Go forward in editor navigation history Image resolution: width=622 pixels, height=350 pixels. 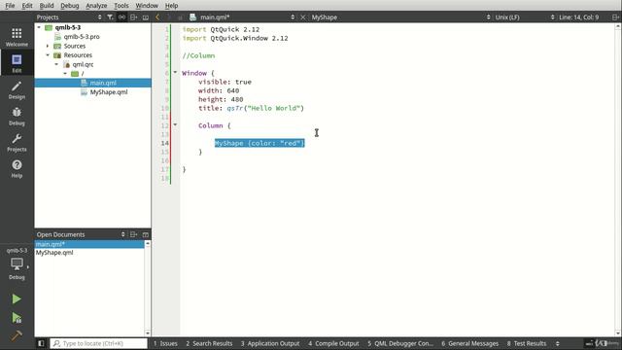[168, 17]
